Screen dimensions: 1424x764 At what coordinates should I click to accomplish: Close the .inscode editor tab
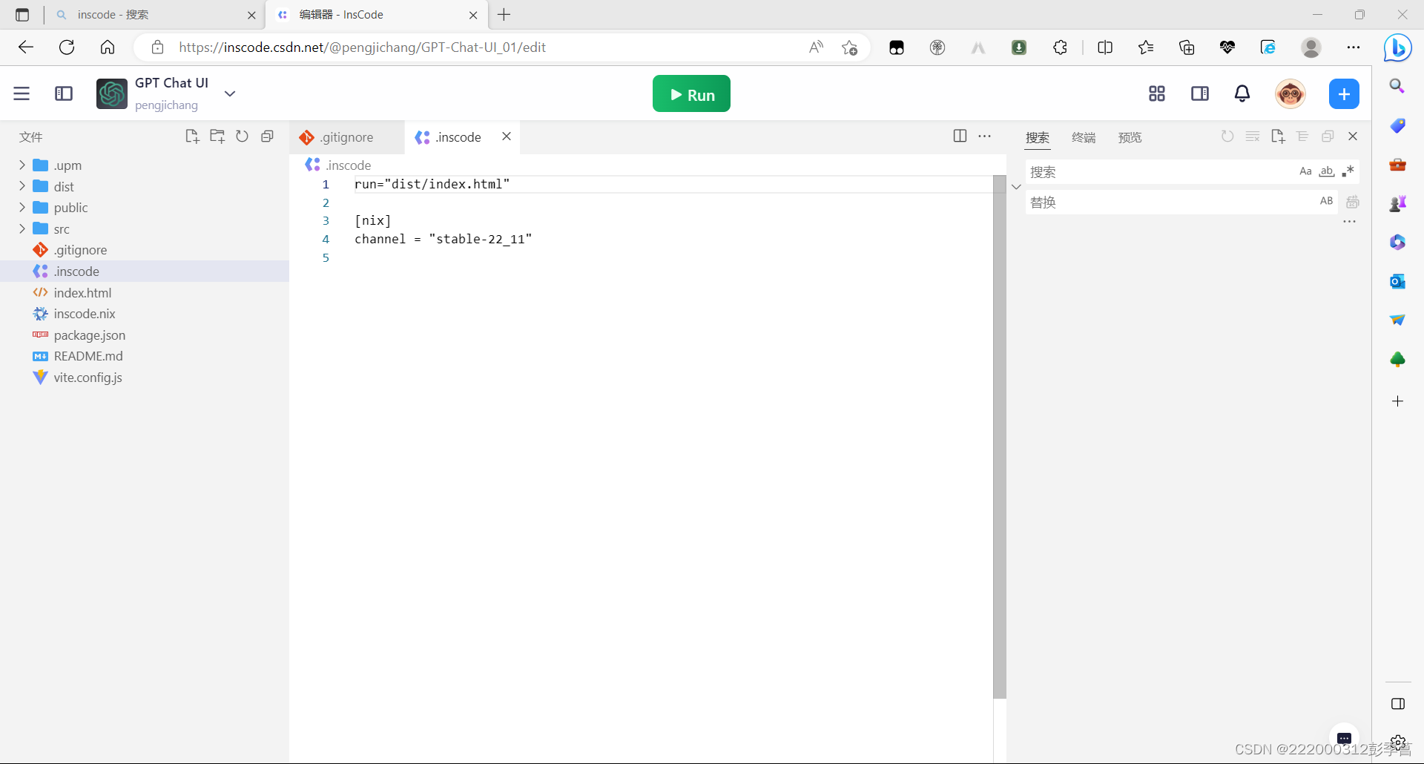pos(507,136)
